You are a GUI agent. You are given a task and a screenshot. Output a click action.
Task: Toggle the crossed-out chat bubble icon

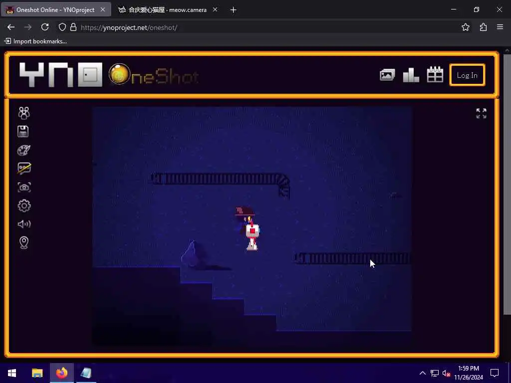coord(24,169)
